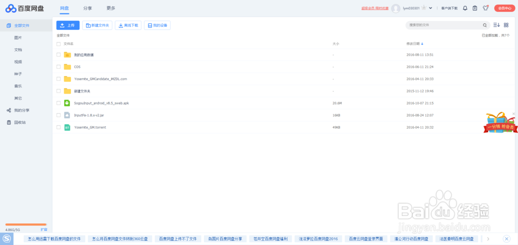Image resolution: width=518 pixels, height=245 pixels.
Task: Open suggestion 百度云网盘登录界面
Action: 366,239
